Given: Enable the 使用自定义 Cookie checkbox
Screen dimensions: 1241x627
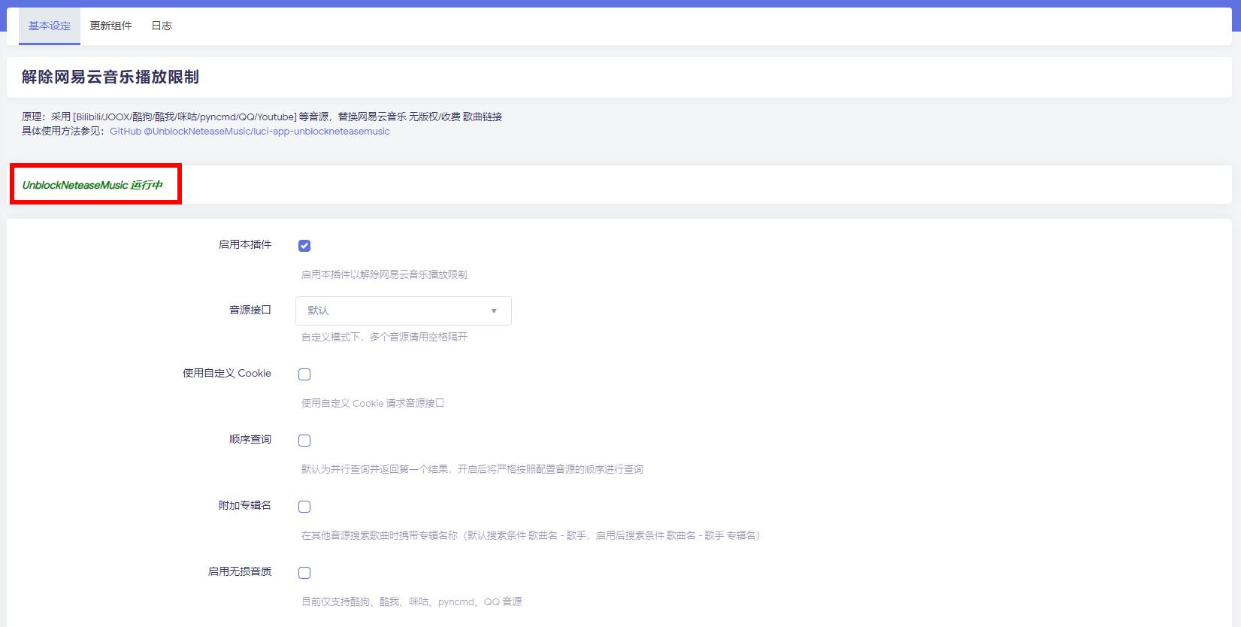Looking at the screenshot, I should pos(304,374).
